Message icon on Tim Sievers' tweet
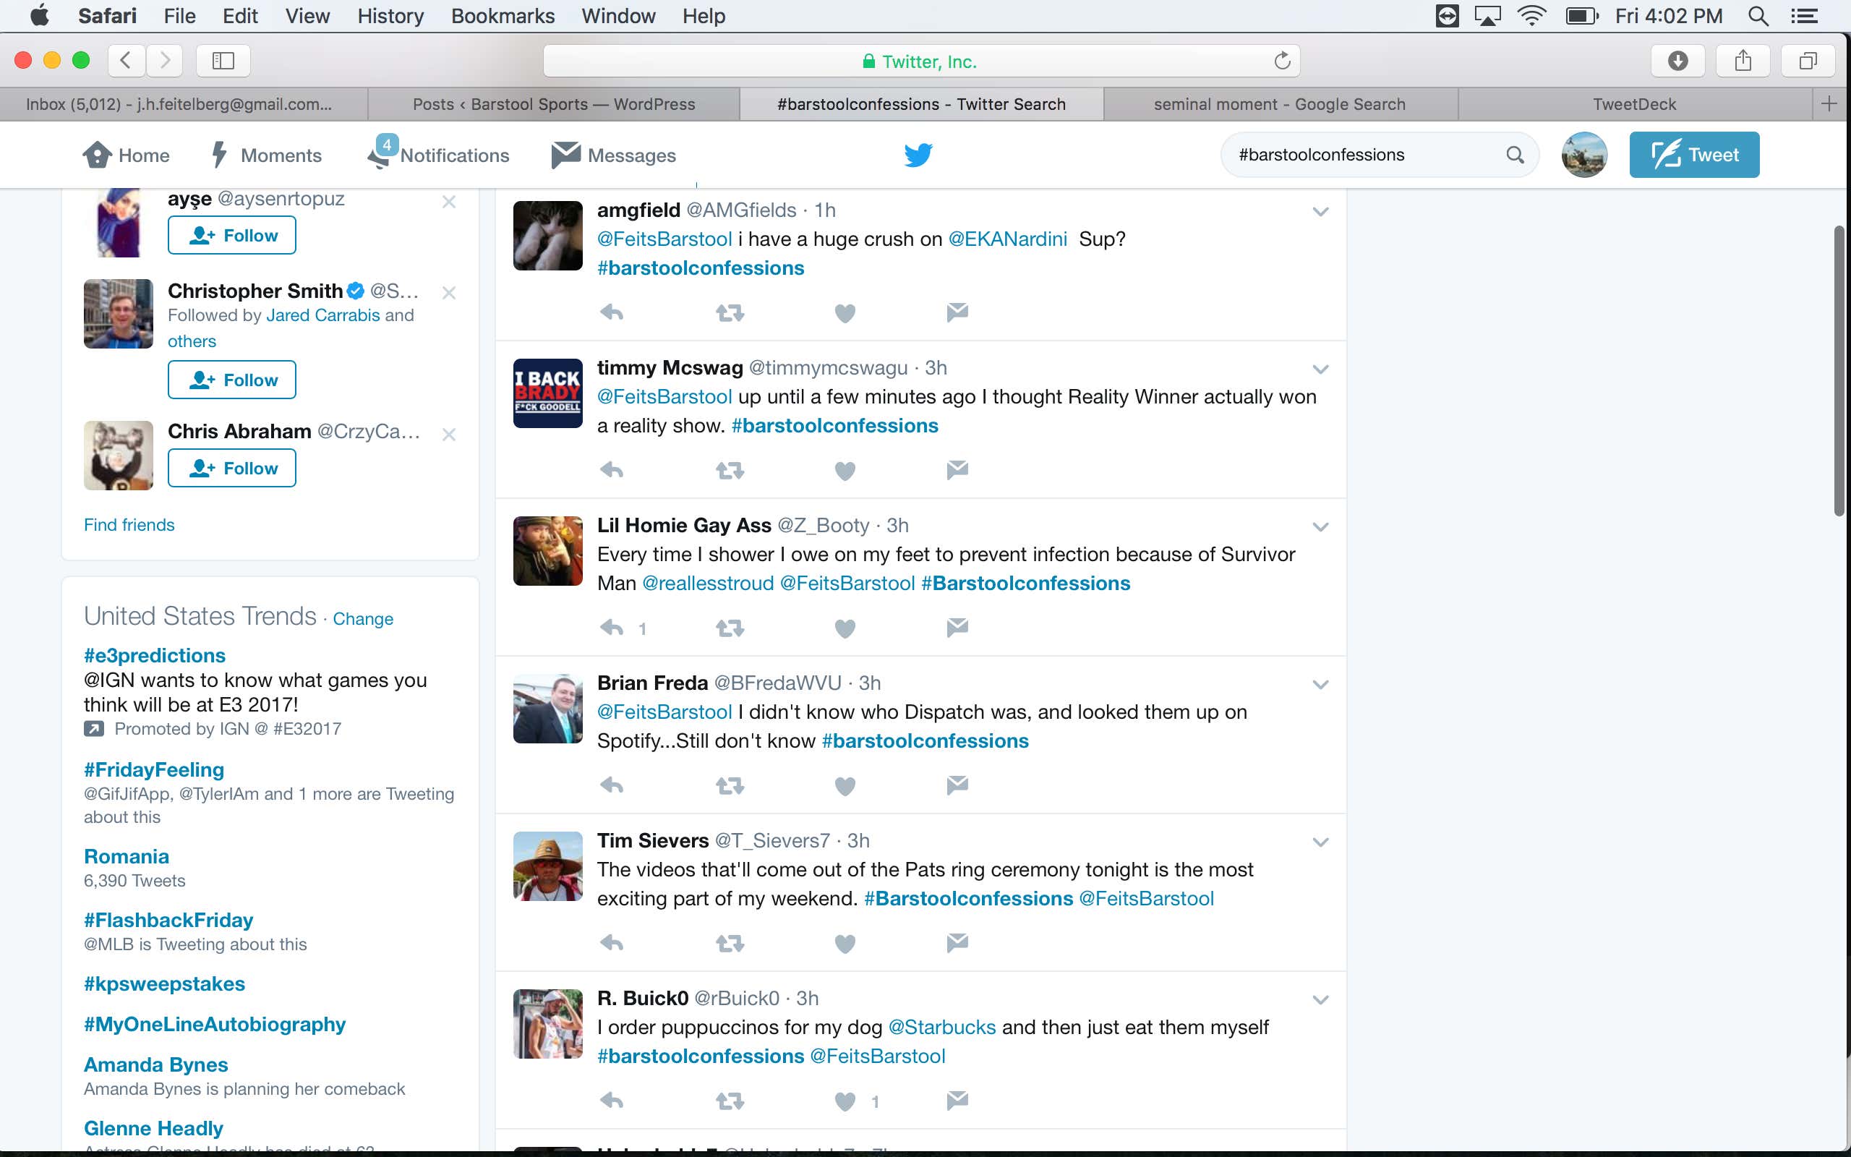 957,942
